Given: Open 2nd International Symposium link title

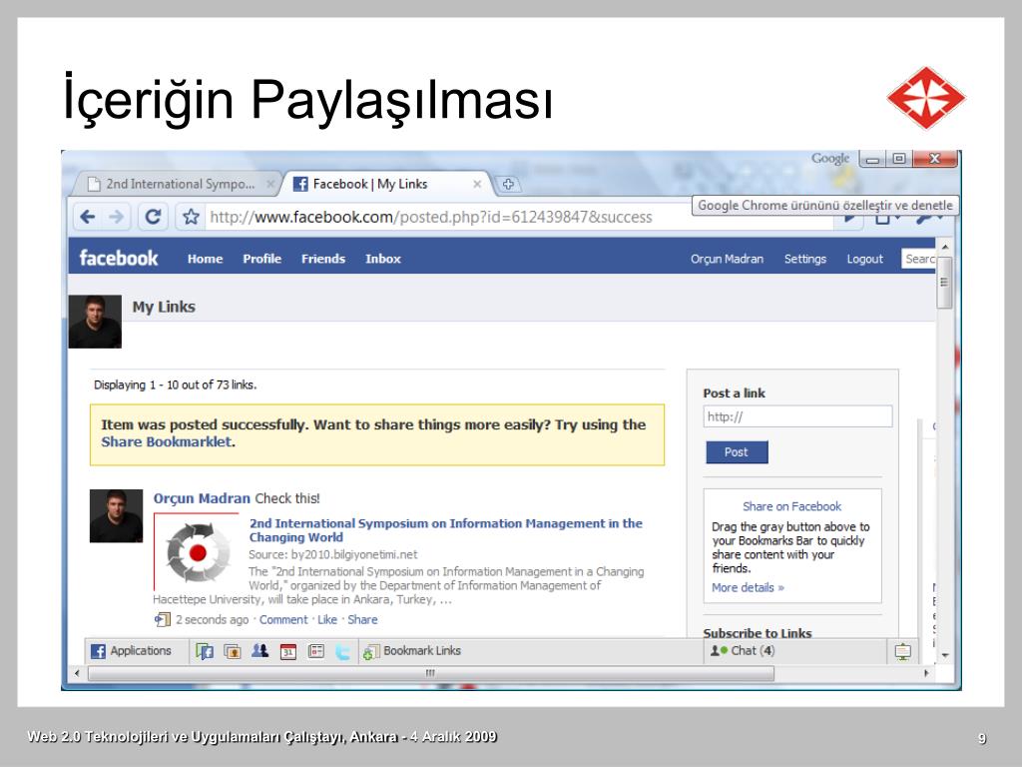Looking at the screenshot, I should point(445,530).
